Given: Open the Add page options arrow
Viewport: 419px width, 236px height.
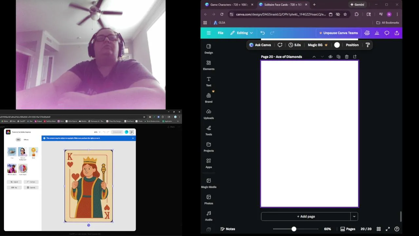Looking at the screenshot, I should (x=354, y=216).
